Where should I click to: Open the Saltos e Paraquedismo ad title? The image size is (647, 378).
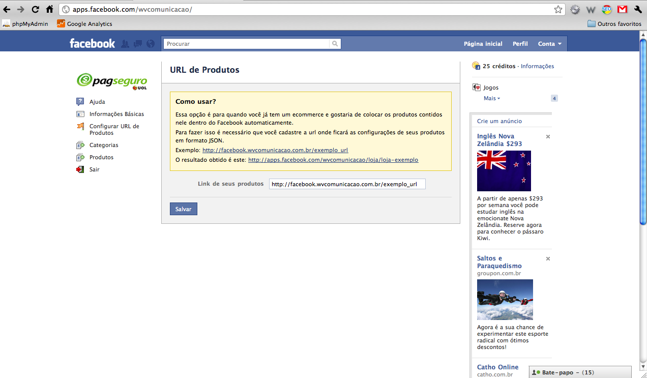(499, 262)
